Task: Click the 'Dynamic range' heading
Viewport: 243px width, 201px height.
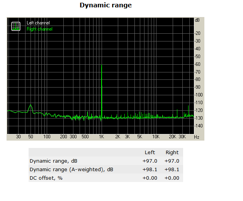Action: (x=106, y=5)
